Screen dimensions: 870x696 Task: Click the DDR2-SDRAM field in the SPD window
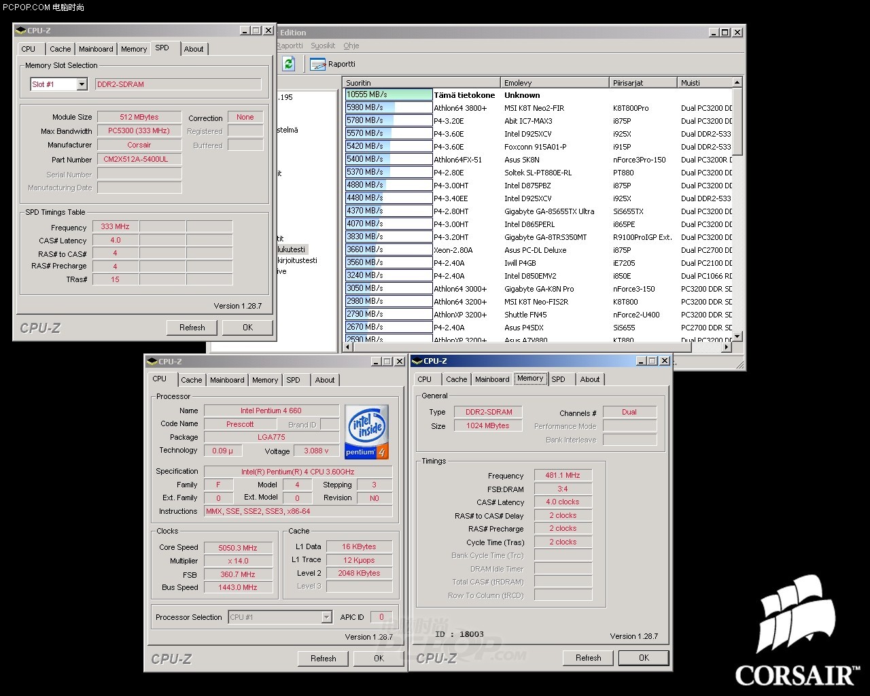178,84
